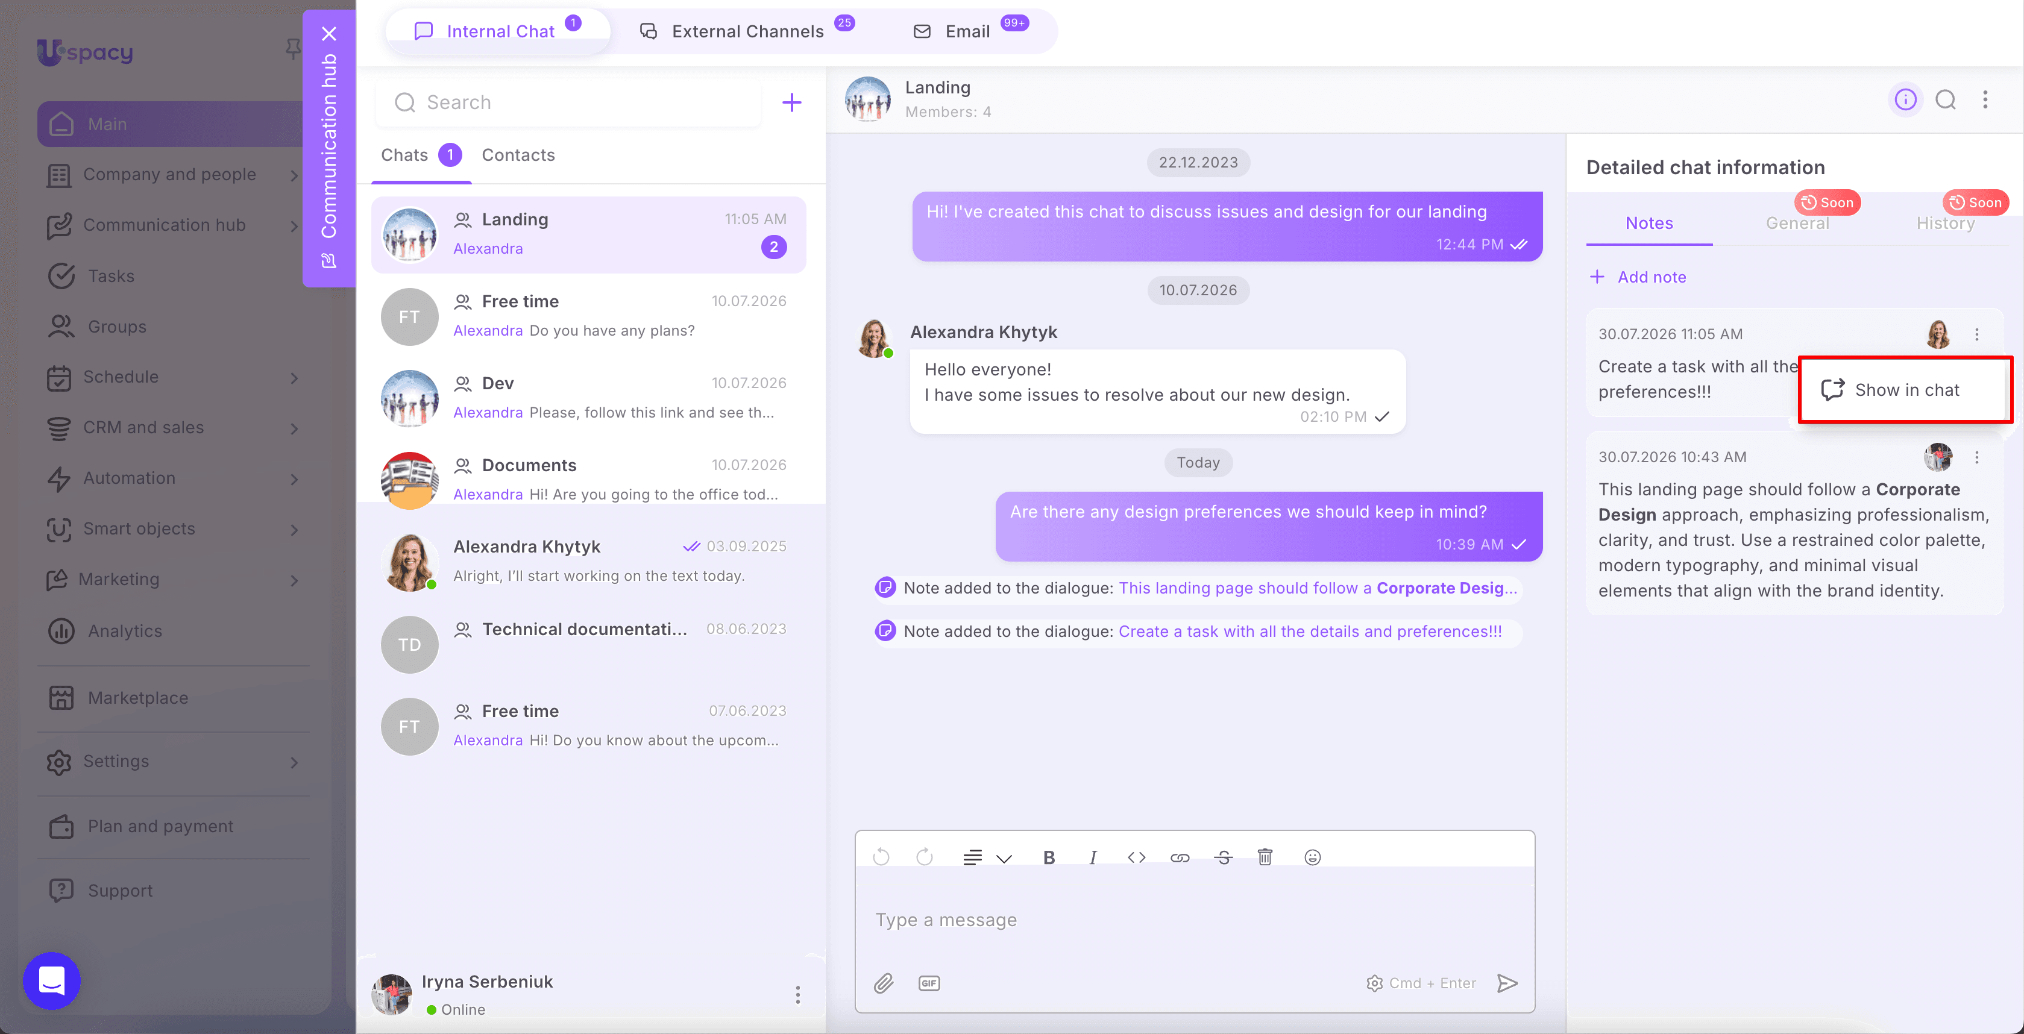This screenshot has width=2024, height=1034.
Task: Switch to the External Channels tab
Action: pyautogui.click(x=746, y=31)
